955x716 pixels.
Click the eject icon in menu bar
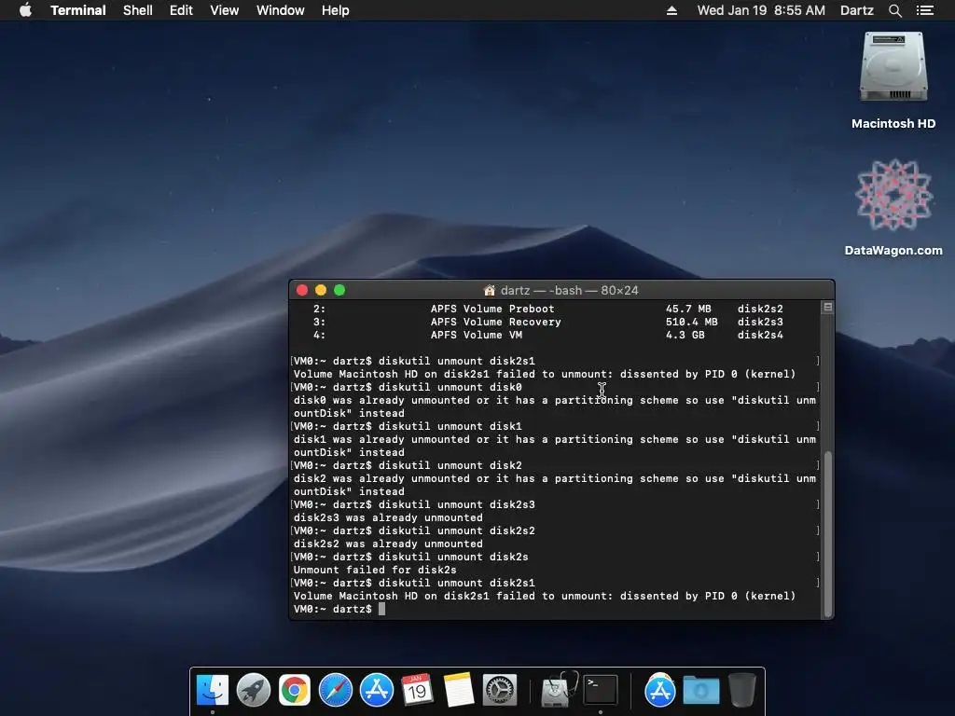[x=671, y=10]
